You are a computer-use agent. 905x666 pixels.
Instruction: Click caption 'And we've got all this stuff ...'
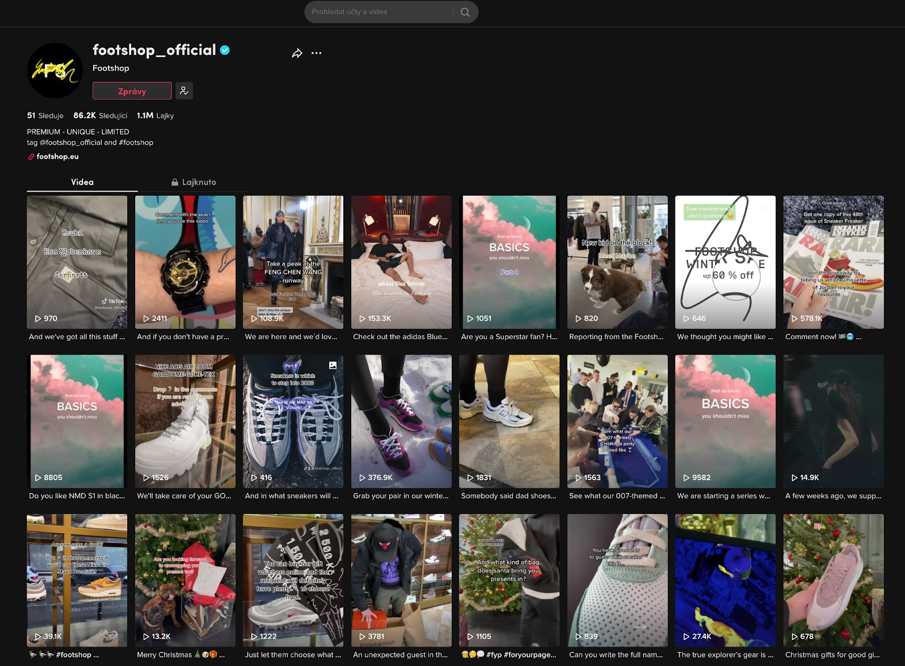(77, 336)
